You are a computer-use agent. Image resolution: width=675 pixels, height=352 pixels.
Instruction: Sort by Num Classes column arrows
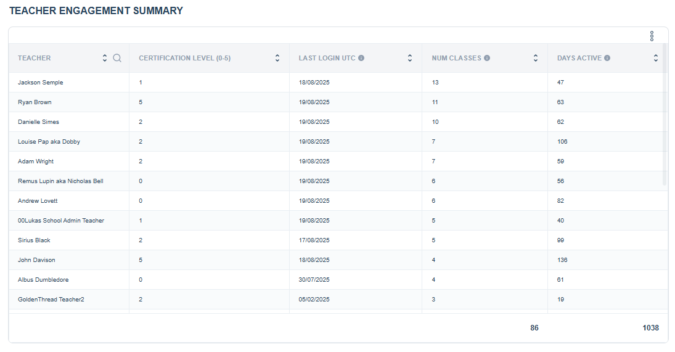pos(536,58)
